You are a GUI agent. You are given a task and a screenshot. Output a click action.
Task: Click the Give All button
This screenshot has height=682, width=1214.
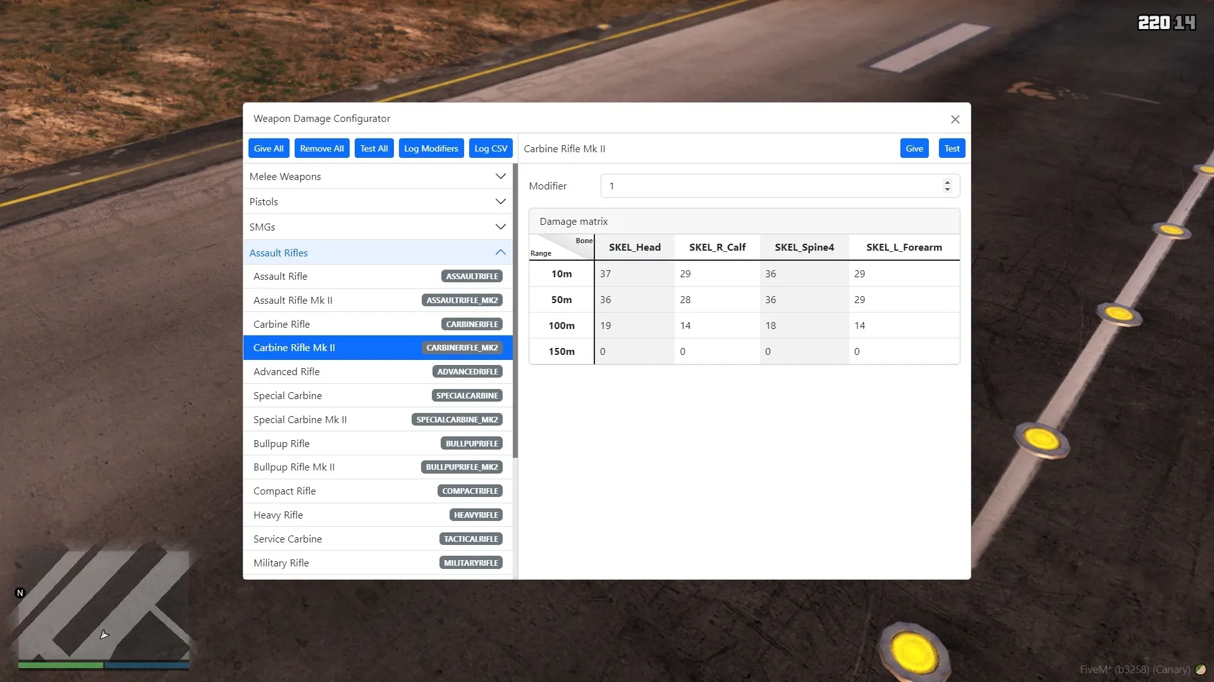pos(269,148)
